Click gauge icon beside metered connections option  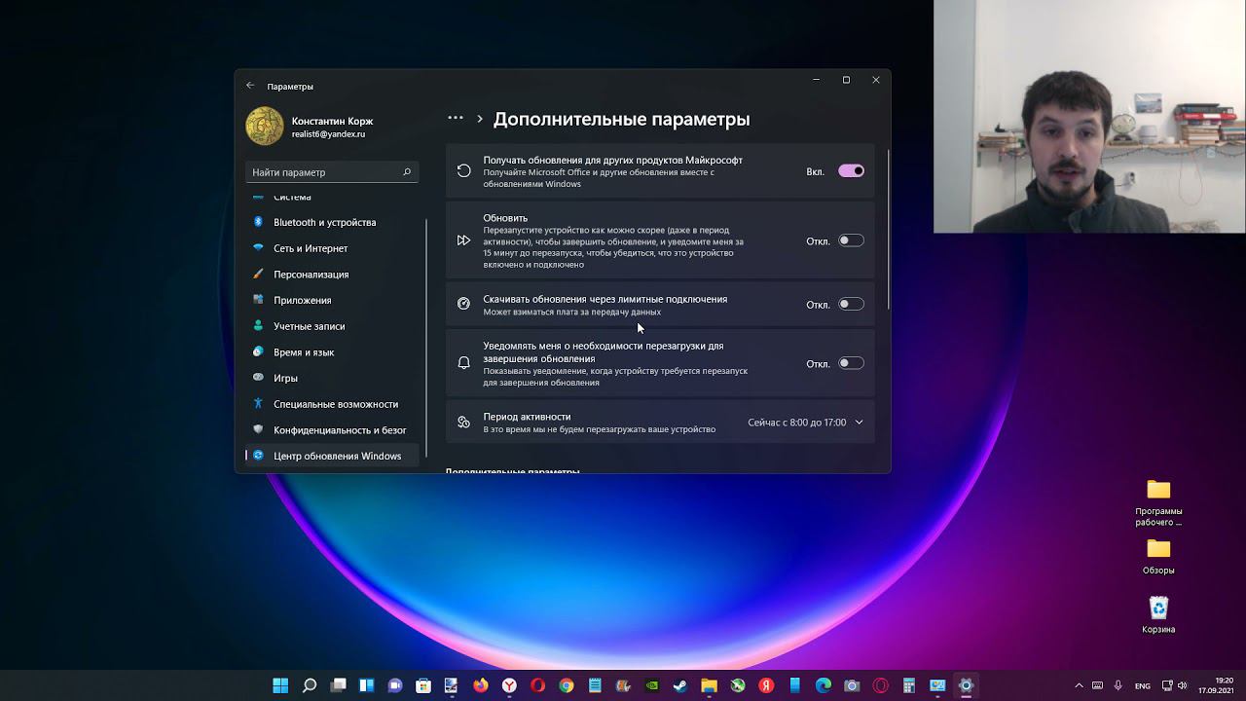pyautogui.click(x=464, y=304)
